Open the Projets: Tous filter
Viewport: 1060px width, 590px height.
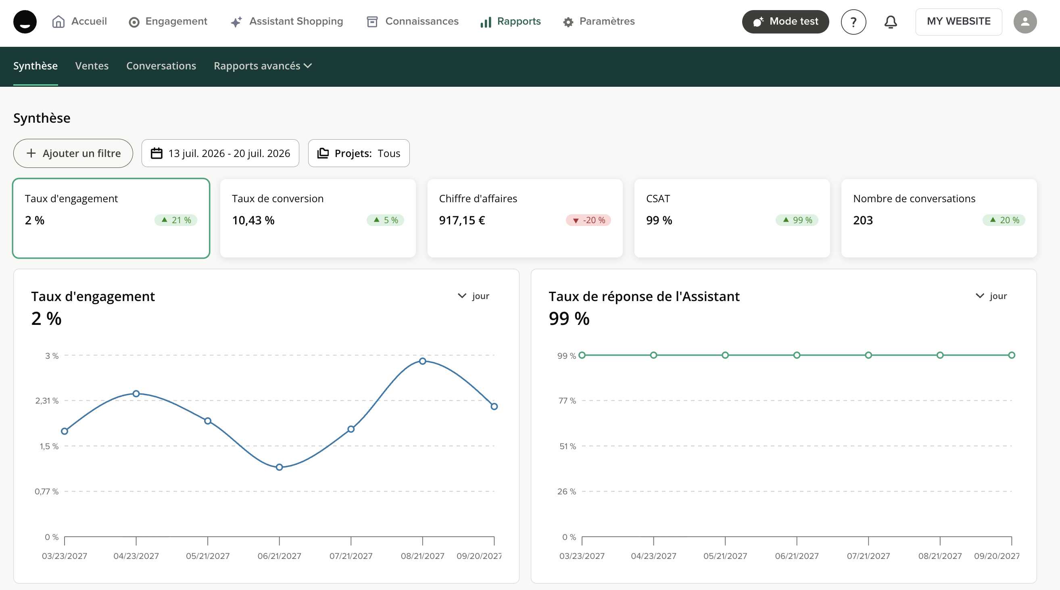359,153
